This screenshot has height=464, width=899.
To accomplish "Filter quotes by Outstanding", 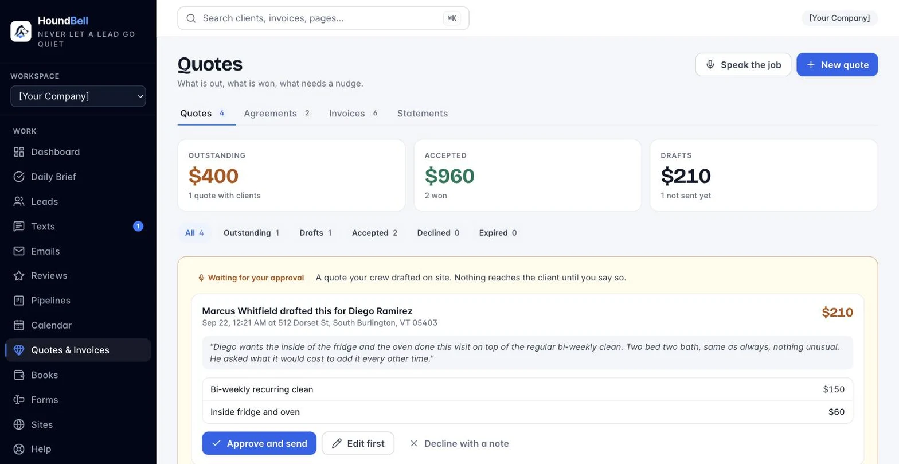I will [x=251, y=233].
